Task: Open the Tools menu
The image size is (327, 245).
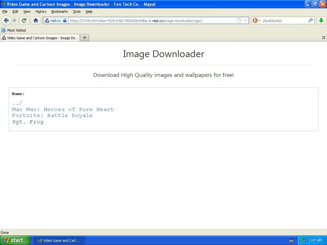Action: [77, 11]
